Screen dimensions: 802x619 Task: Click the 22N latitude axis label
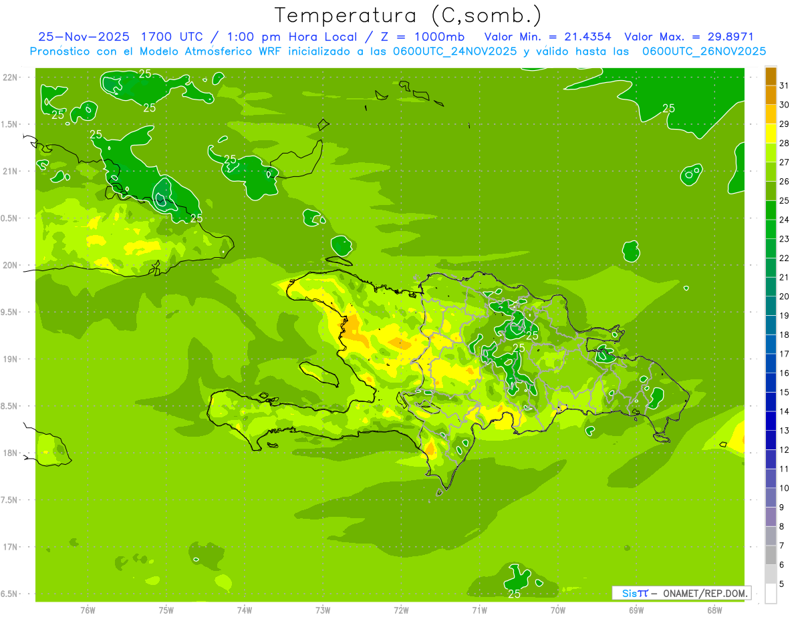tap(11, 77)
